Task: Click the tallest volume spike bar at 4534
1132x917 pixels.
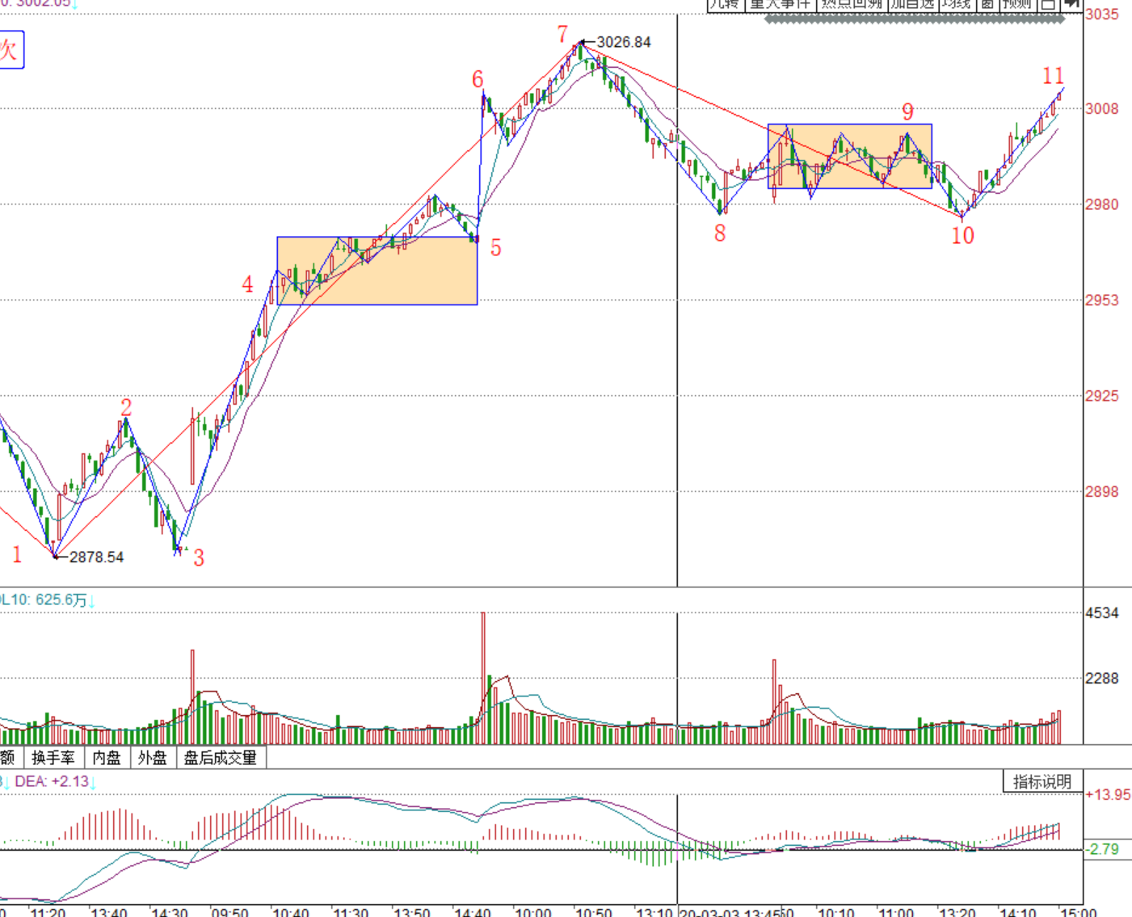Action: point(483,678)
